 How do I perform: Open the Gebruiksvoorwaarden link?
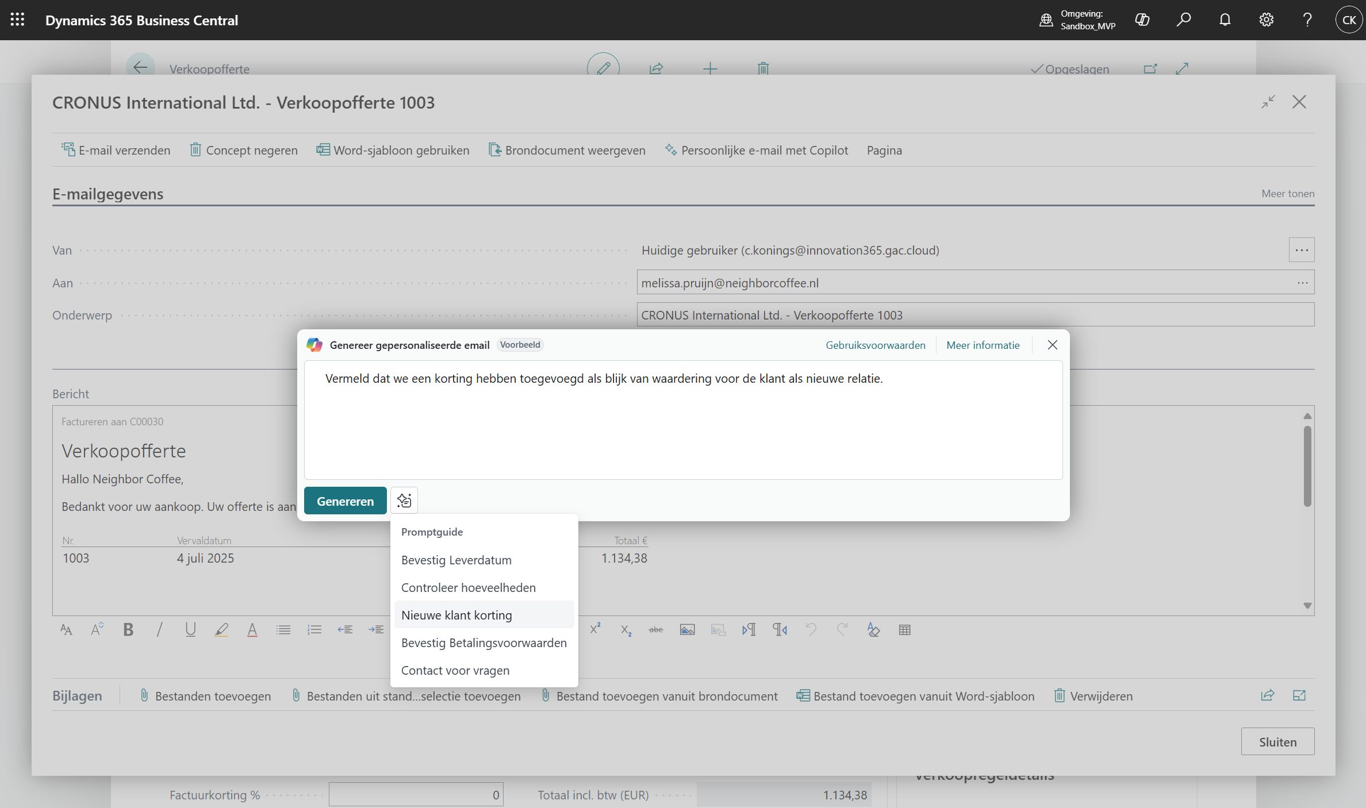tap(875, 345)
